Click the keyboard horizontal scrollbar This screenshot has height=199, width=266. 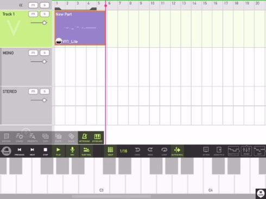(x=111, y=196)
